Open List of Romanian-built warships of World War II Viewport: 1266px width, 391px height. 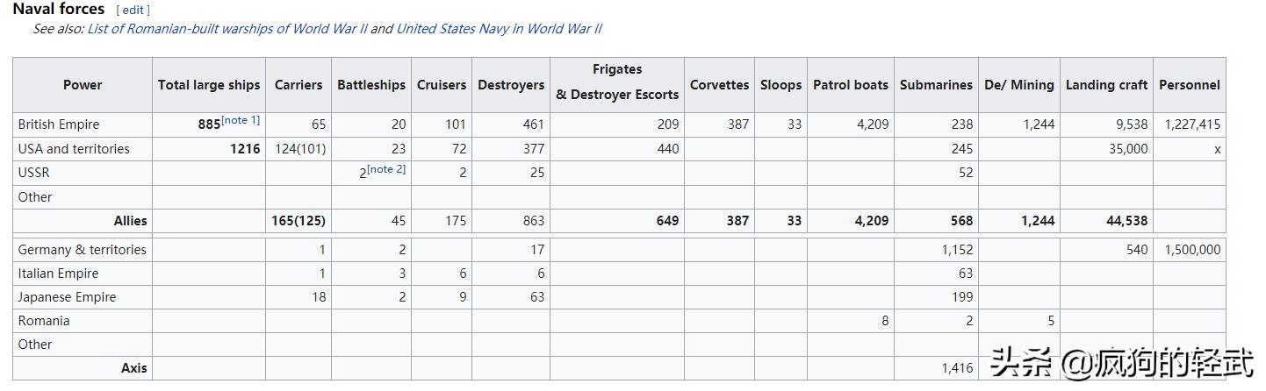pyautogui.click(x=227, y=29)
